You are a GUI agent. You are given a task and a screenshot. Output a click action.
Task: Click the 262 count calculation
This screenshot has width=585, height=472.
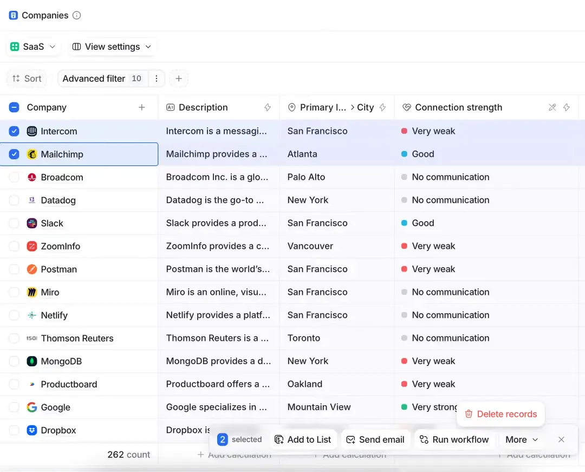[128, 455]
